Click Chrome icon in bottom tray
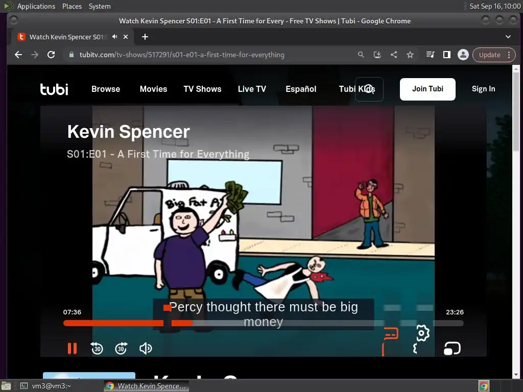523x392 pixels. pos(484,386)
